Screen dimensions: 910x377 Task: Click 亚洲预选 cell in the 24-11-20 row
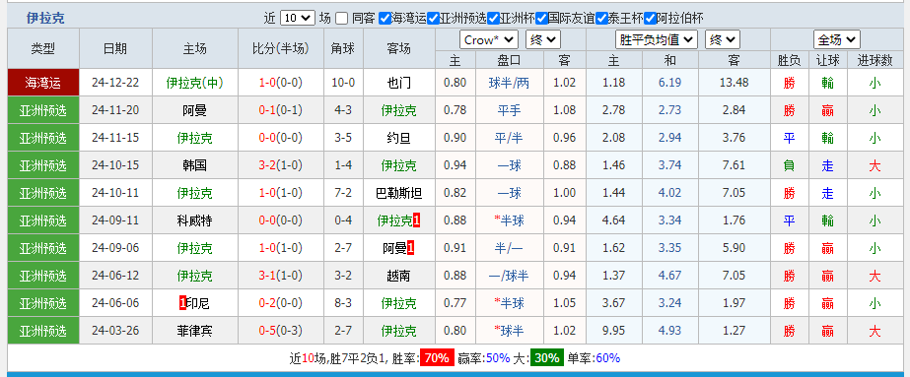pyautogui.click(x=43, y=110)
